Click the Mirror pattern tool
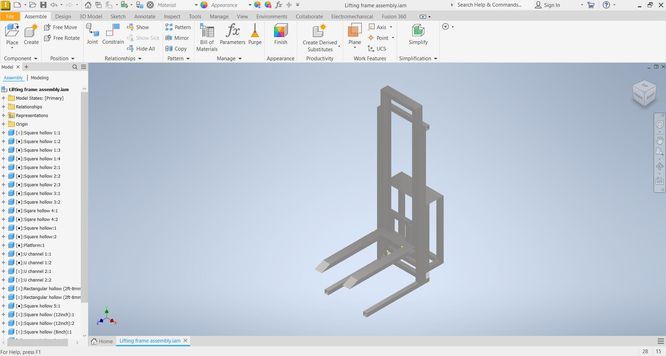This screenshot has width=666, height=356. click(177, 38)
